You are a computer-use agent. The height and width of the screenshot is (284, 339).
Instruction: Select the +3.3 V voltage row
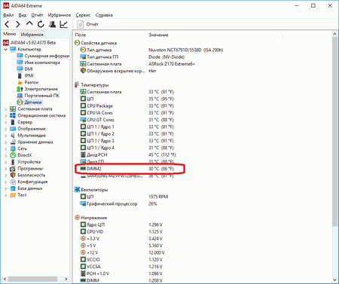tap(121, 239)
